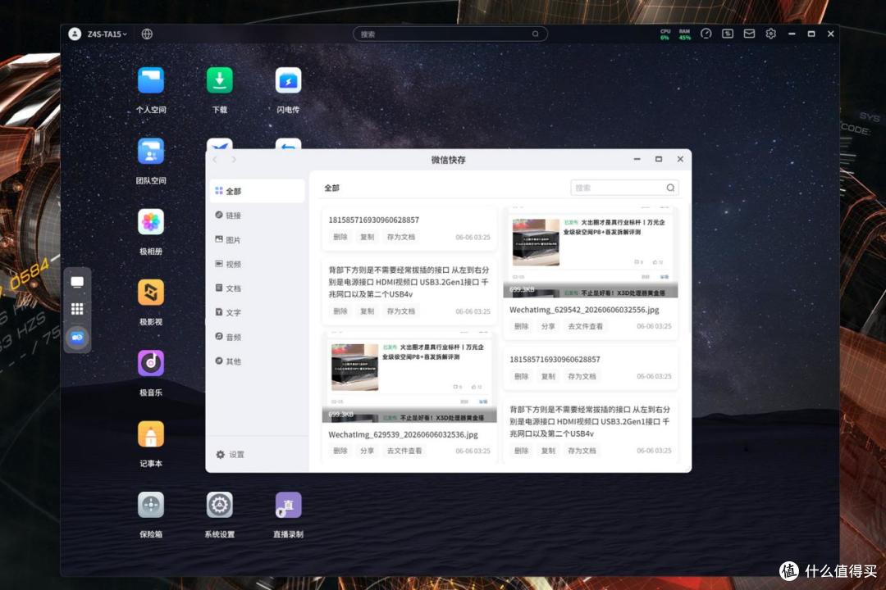Launch the 极音乐 music app
This screenshot has height=590, width=886.
coord(151,363)
